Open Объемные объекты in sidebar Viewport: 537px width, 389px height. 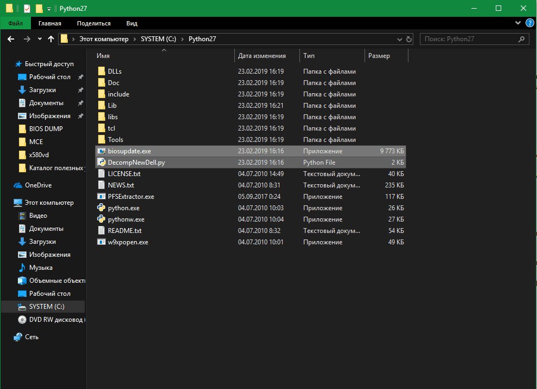57,281
